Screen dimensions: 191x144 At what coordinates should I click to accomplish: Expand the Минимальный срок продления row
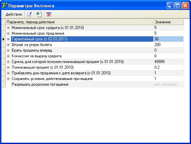pos(8,33)
